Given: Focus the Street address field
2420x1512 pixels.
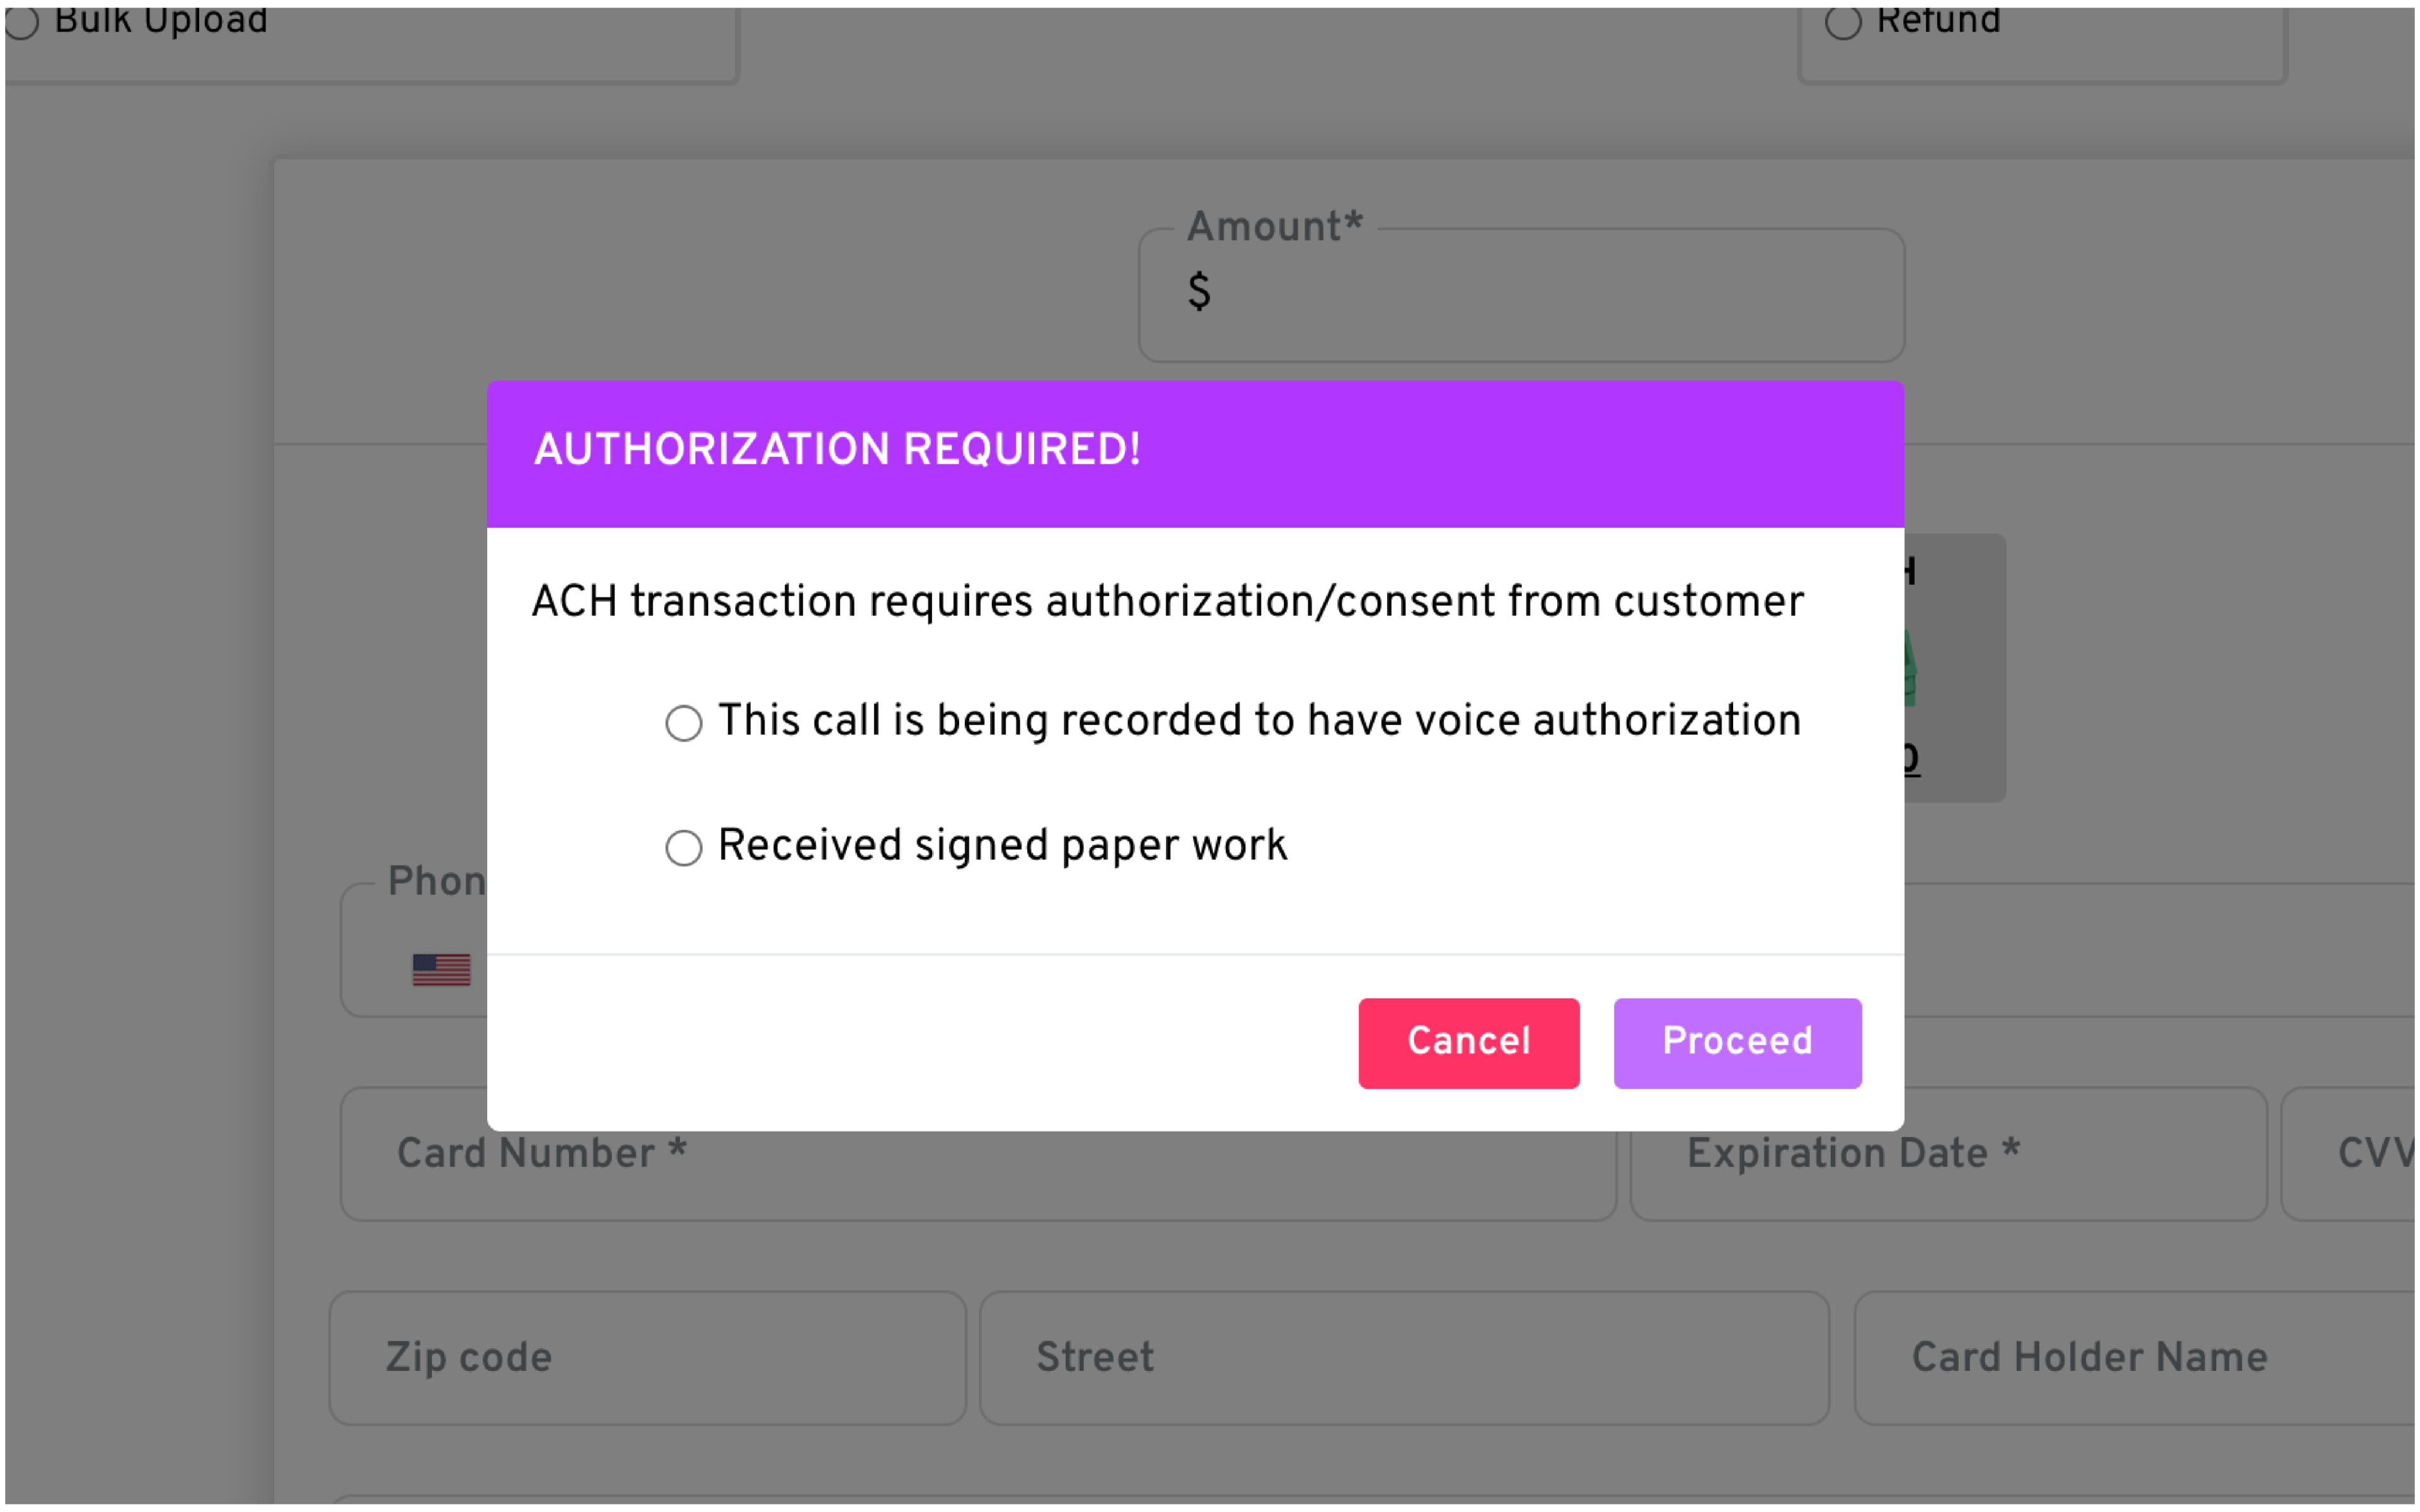Looking at the screenshot, I should [1403, 1357].
